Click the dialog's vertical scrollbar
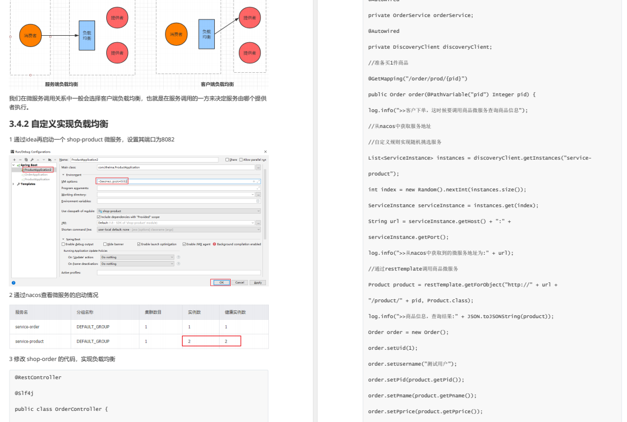Image resolution: width=627 pixels, height=422 pixels. tap(265, 204)
